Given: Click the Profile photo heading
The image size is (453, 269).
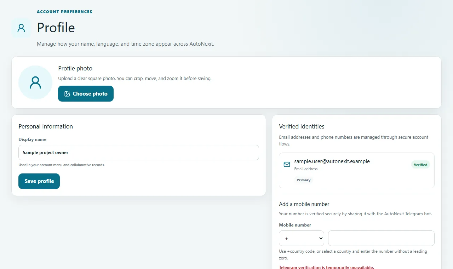Looking at the screenshot, I should tap(75, 68).
